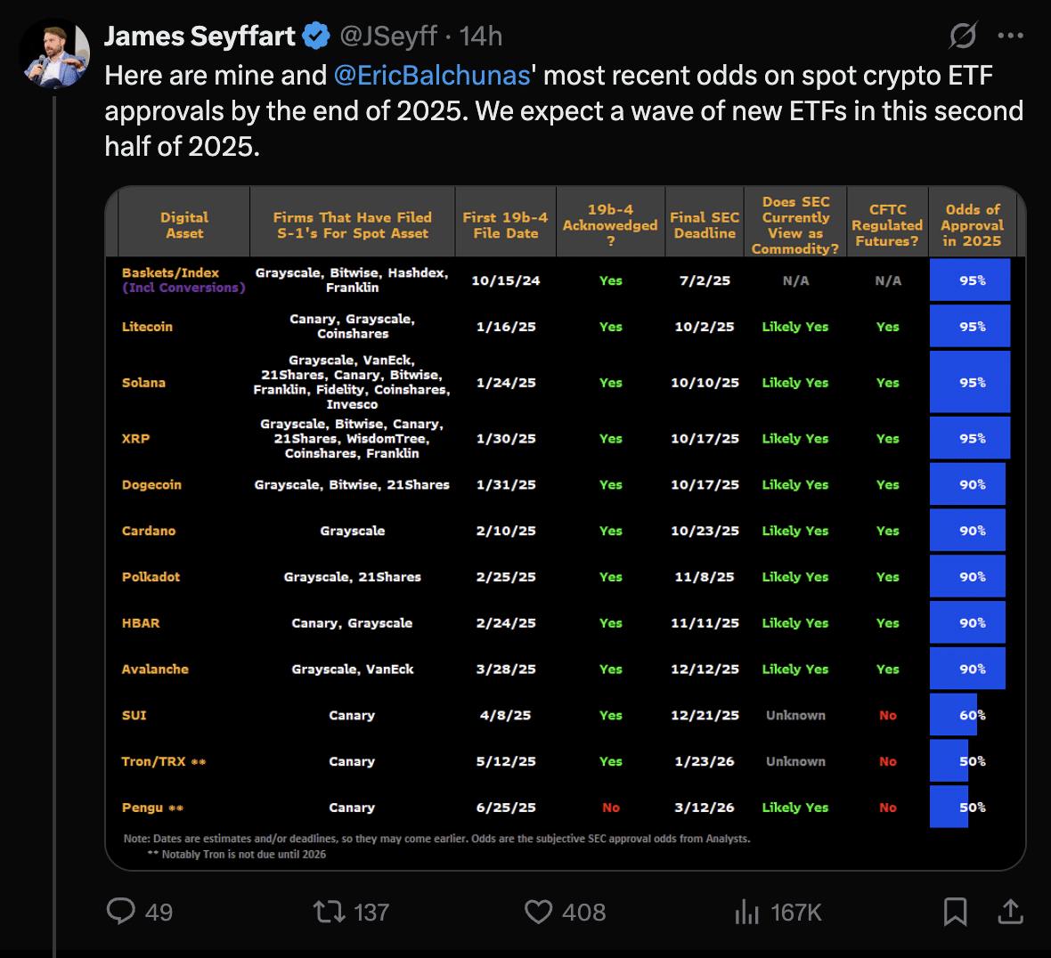This screenshot has height=958, width=1051.
Task: Click the 10/15/24 file date cell
Action: [505, 280]
